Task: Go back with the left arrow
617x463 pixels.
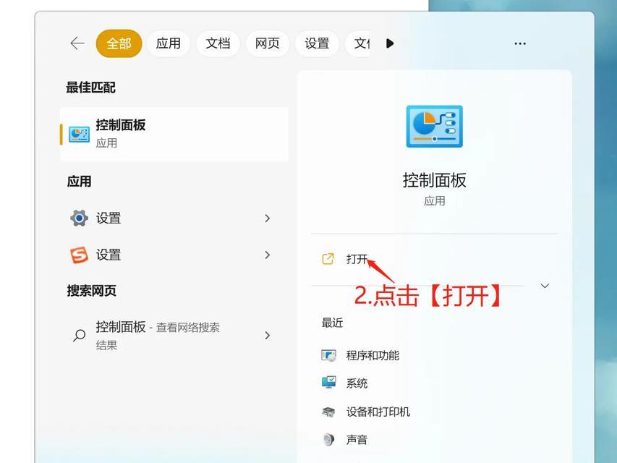Action: tap(77, 43)
